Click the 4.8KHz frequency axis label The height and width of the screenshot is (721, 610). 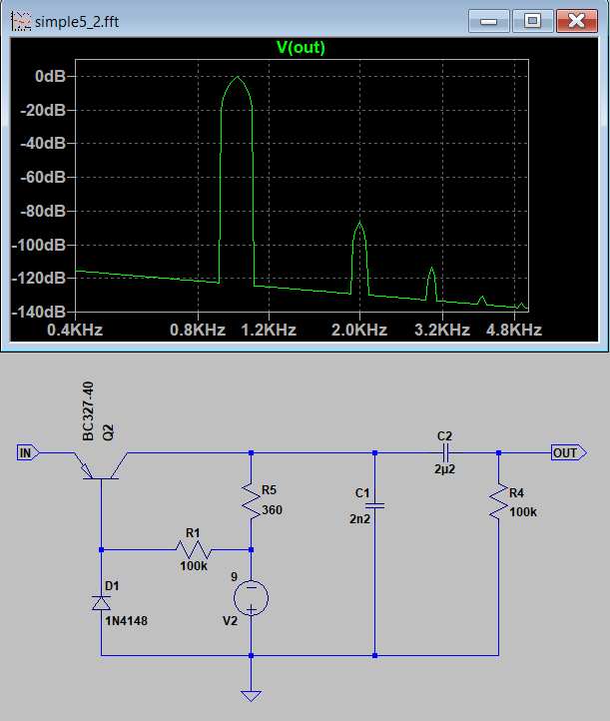[x=514, y=330]
